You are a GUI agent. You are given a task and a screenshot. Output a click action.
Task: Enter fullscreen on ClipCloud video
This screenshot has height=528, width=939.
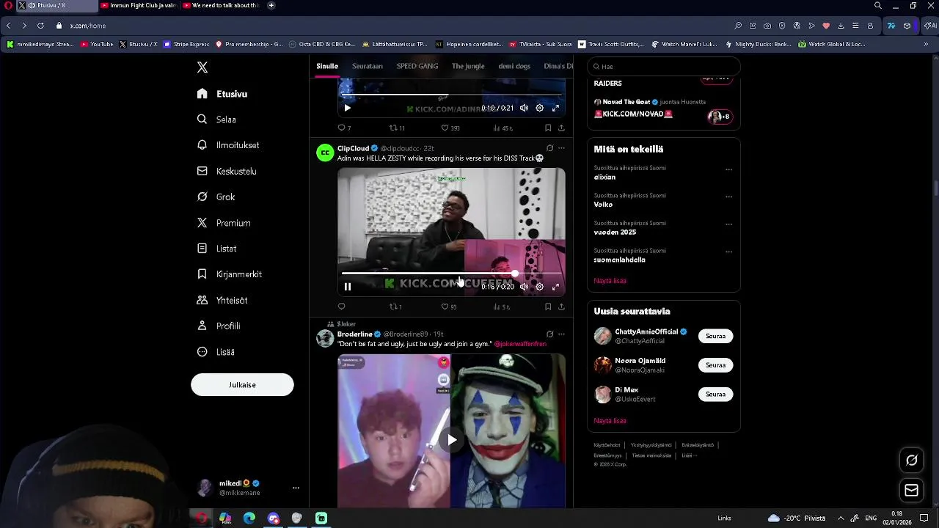(x=555, y=287)
